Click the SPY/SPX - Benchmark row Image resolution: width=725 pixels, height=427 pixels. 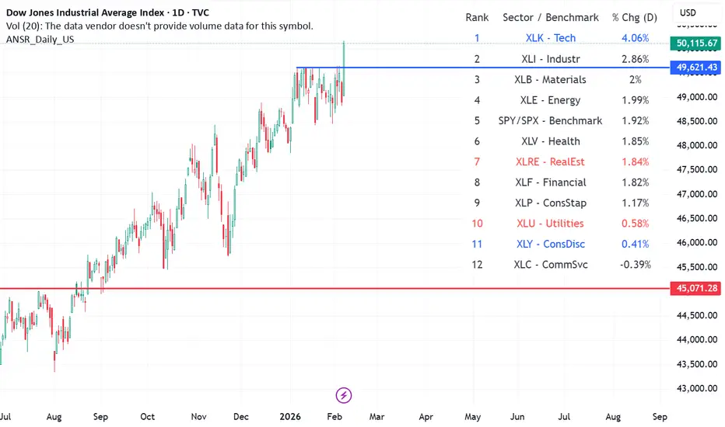coord(550,120)
